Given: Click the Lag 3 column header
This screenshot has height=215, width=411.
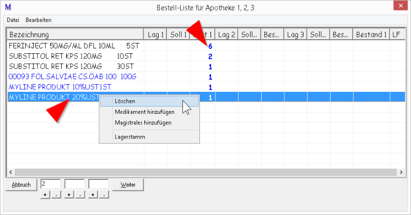Looking at the screenshot, I should [x=295, y=34].
